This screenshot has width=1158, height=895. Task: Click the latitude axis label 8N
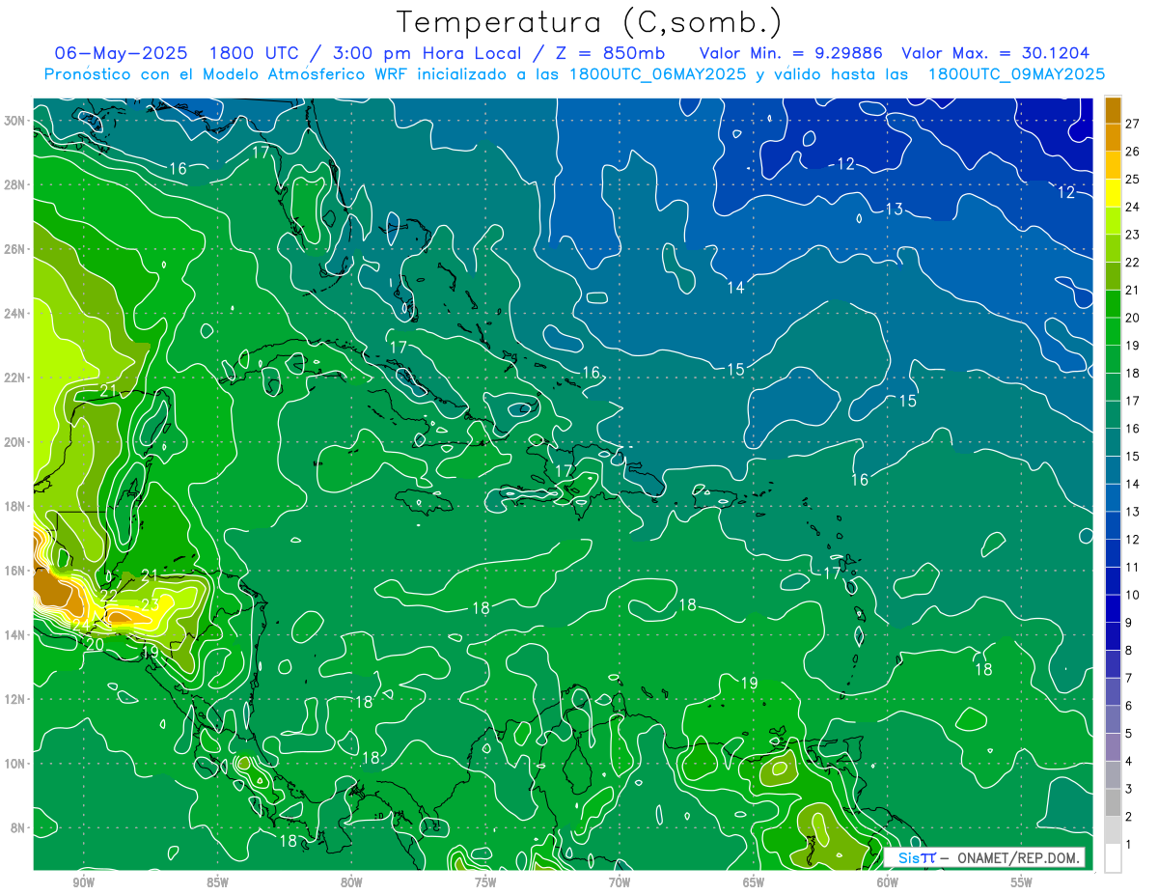click(x=18, y=827)
